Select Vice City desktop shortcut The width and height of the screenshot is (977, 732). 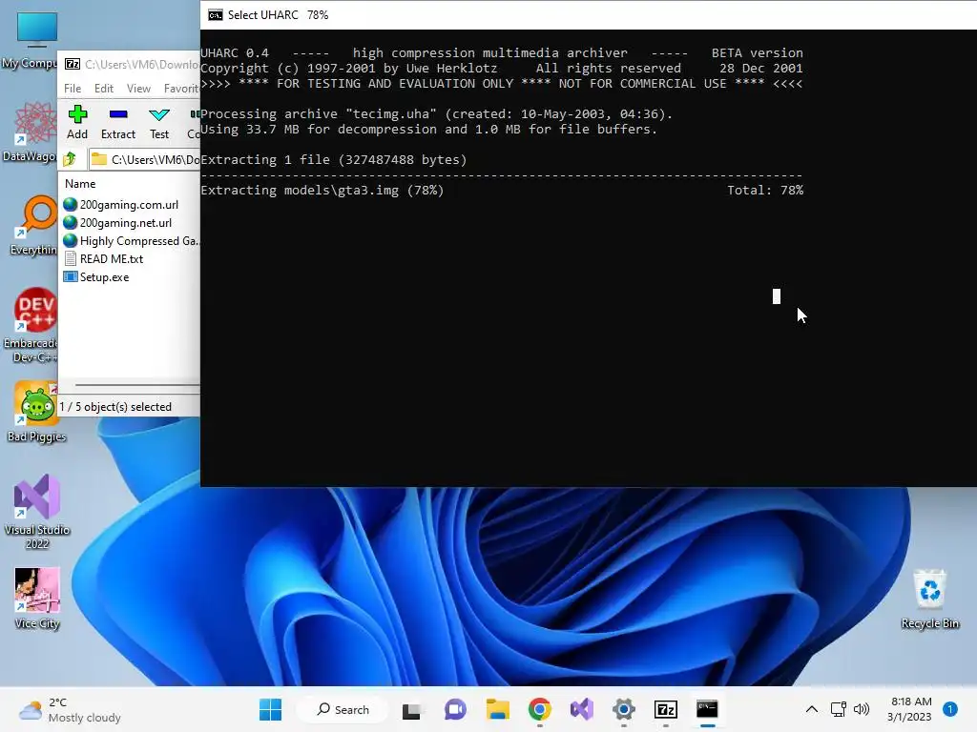(x=37, y=599)
